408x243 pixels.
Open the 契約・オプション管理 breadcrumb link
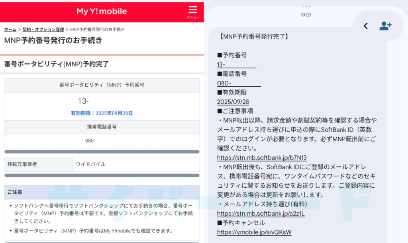point(43,29)
